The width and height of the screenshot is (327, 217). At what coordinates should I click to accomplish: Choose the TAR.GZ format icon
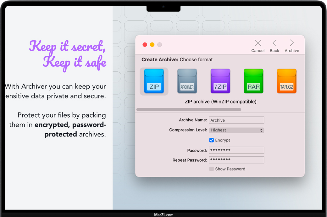(x=286, y=81)
